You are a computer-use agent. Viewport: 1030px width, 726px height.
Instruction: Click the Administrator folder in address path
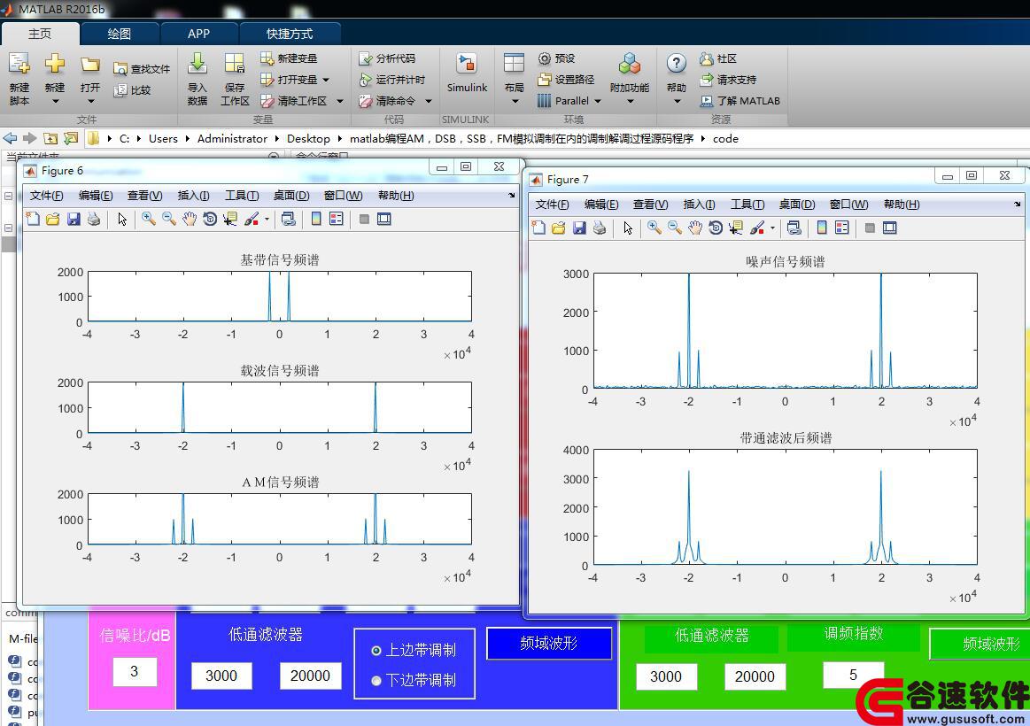point(232,138)
